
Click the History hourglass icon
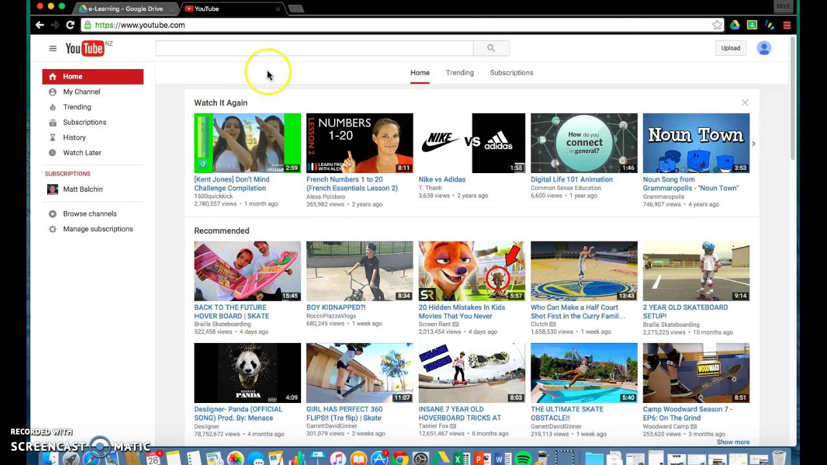52,138
